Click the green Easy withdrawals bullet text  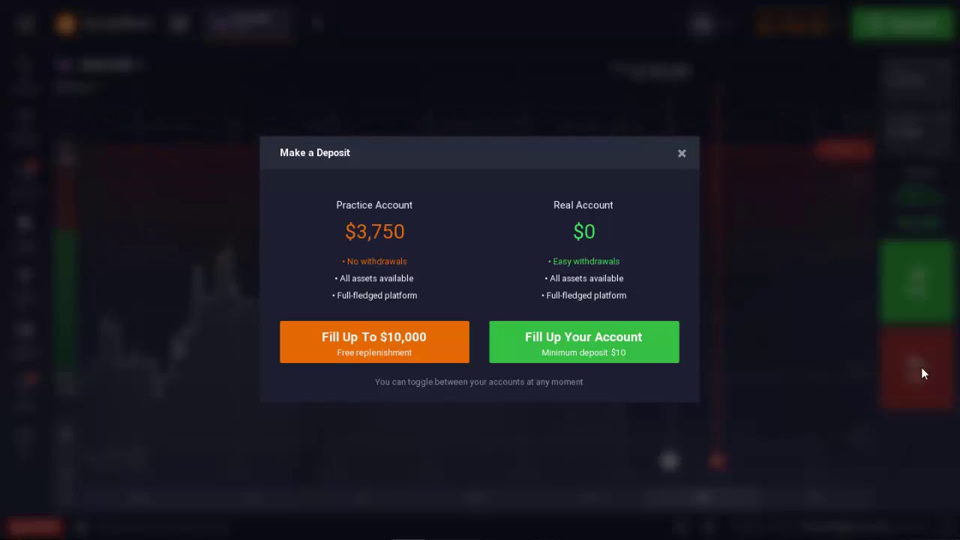pyautogui.click(x=583, y=261)
